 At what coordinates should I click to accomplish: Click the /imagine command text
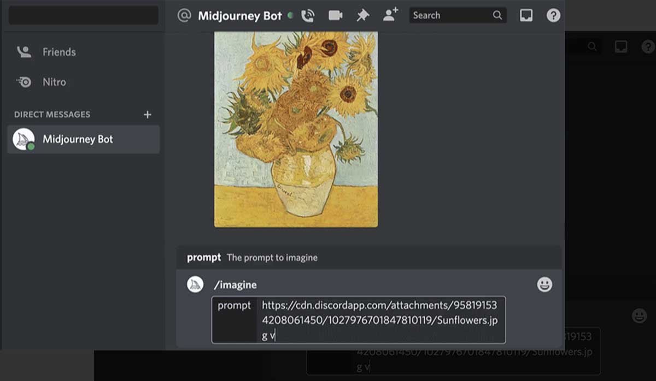click(x=235, y=285)
